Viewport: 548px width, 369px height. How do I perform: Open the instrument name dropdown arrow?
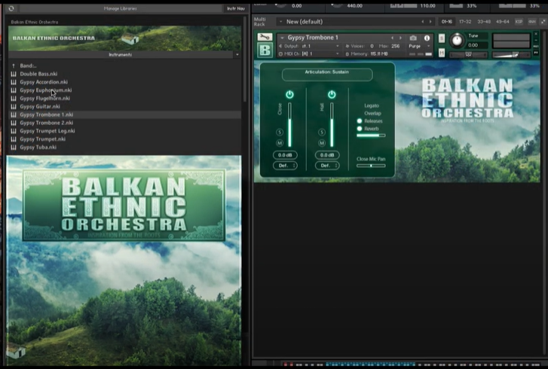pyautogui.click(x=282, y=38)
